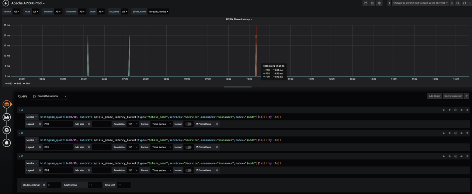Move query C up with the arrow icon
Image resolution: width=472 pixels, height=194 pixels.
point(450,156)
